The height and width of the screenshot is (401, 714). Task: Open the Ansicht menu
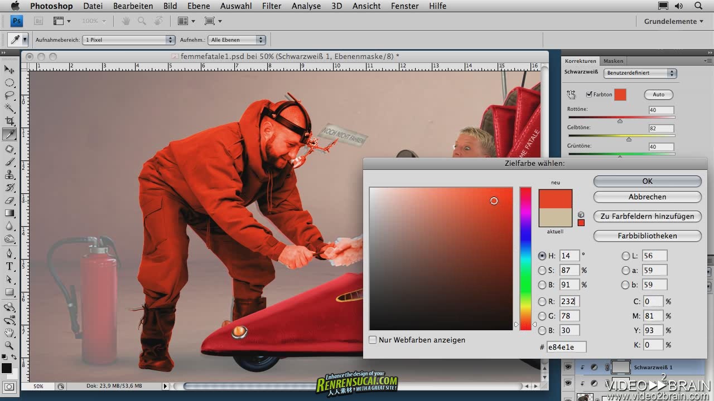tap(366, 6)
